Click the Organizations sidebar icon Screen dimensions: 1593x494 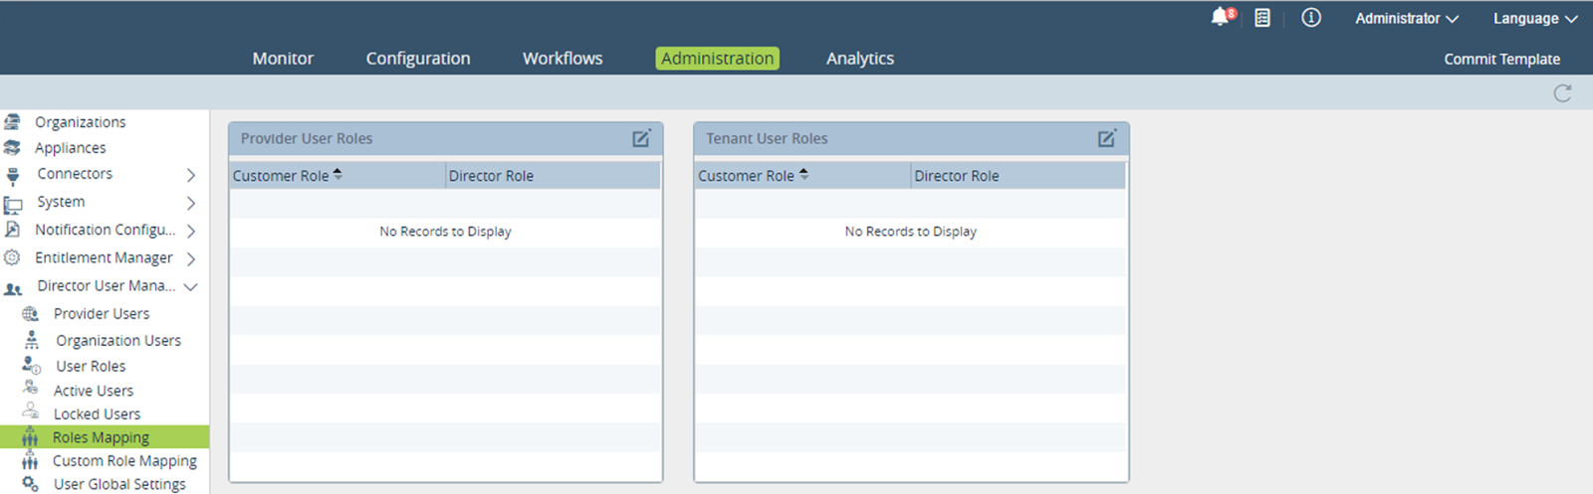pyautogui.click(x=13, y=122)
